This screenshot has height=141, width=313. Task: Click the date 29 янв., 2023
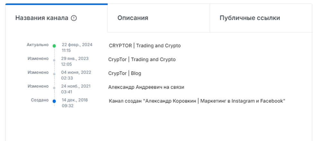coord(75,59)
